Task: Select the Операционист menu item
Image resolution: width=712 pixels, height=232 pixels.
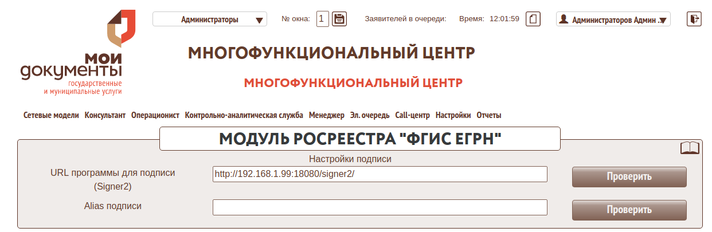Action: [x=155, y=115]
